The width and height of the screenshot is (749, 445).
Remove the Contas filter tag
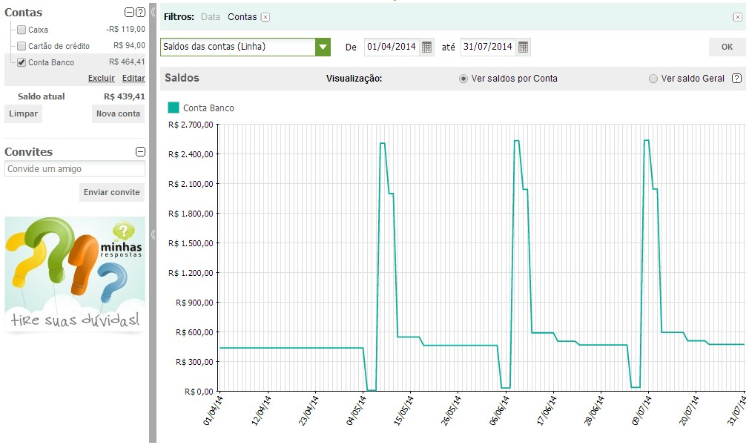[x=265, y=17]
